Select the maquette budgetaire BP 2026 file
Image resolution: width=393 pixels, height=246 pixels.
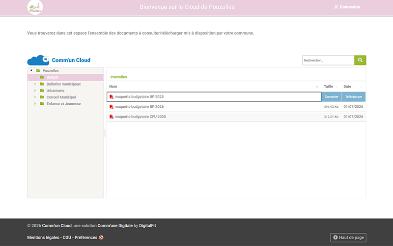click(x=139, y=107)
